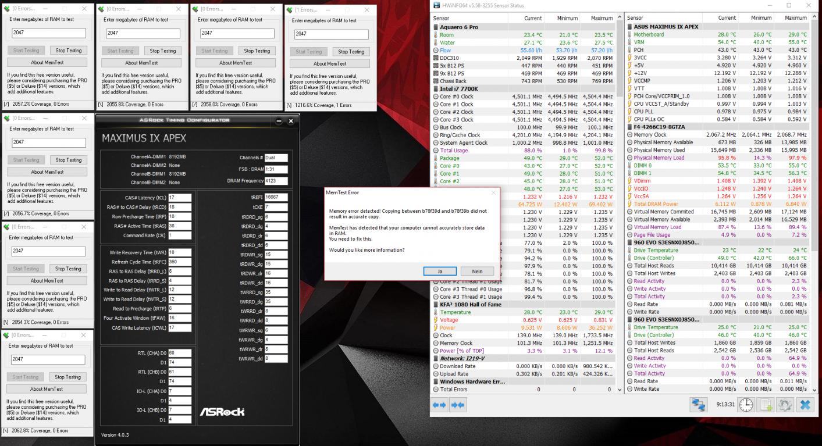
Task: Click fan icon beside DDC310 row
Action: click(x=436, y=58)
